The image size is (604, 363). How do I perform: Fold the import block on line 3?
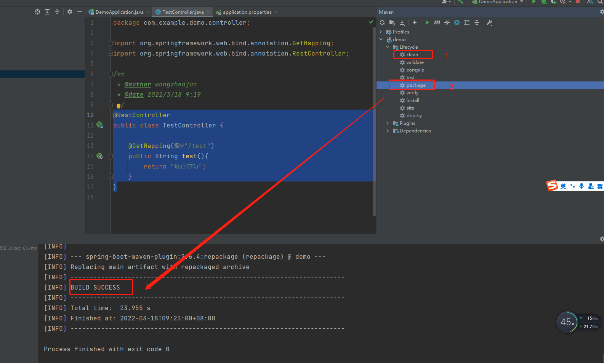(x=111, y=43)
